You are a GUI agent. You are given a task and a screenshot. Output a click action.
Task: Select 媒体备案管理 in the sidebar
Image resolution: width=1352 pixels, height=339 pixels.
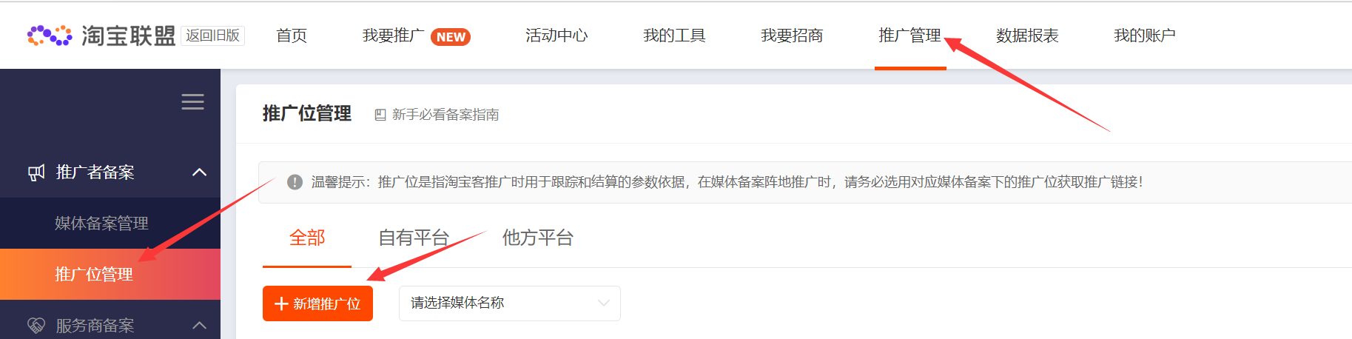pos(101,223)
